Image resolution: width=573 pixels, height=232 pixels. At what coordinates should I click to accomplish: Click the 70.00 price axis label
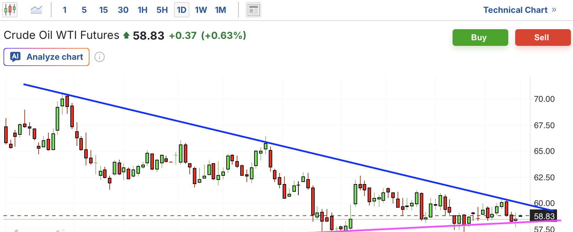pos(544,99)
